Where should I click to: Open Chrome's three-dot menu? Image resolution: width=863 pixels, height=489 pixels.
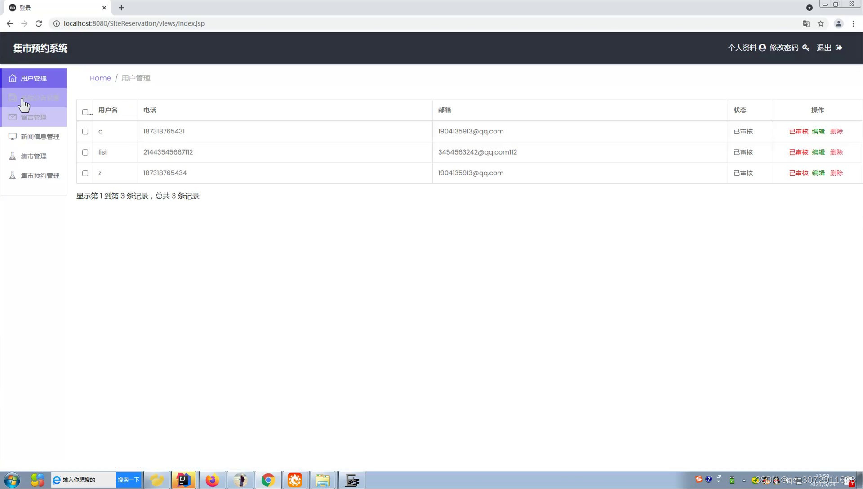click(x=853, y=23)
